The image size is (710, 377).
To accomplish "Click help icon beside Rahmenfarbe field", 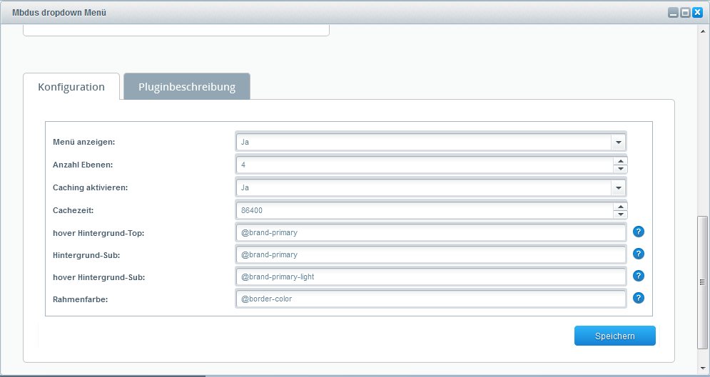I will [x=639, y=298].
